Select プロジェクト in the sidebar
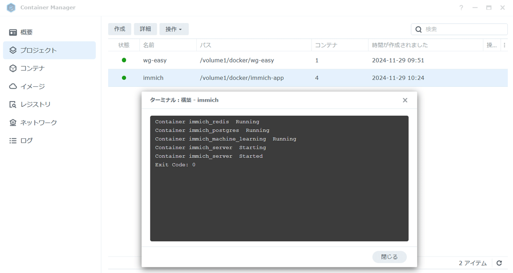The height and width of the screenshot is (273, 513). [49, 50]
